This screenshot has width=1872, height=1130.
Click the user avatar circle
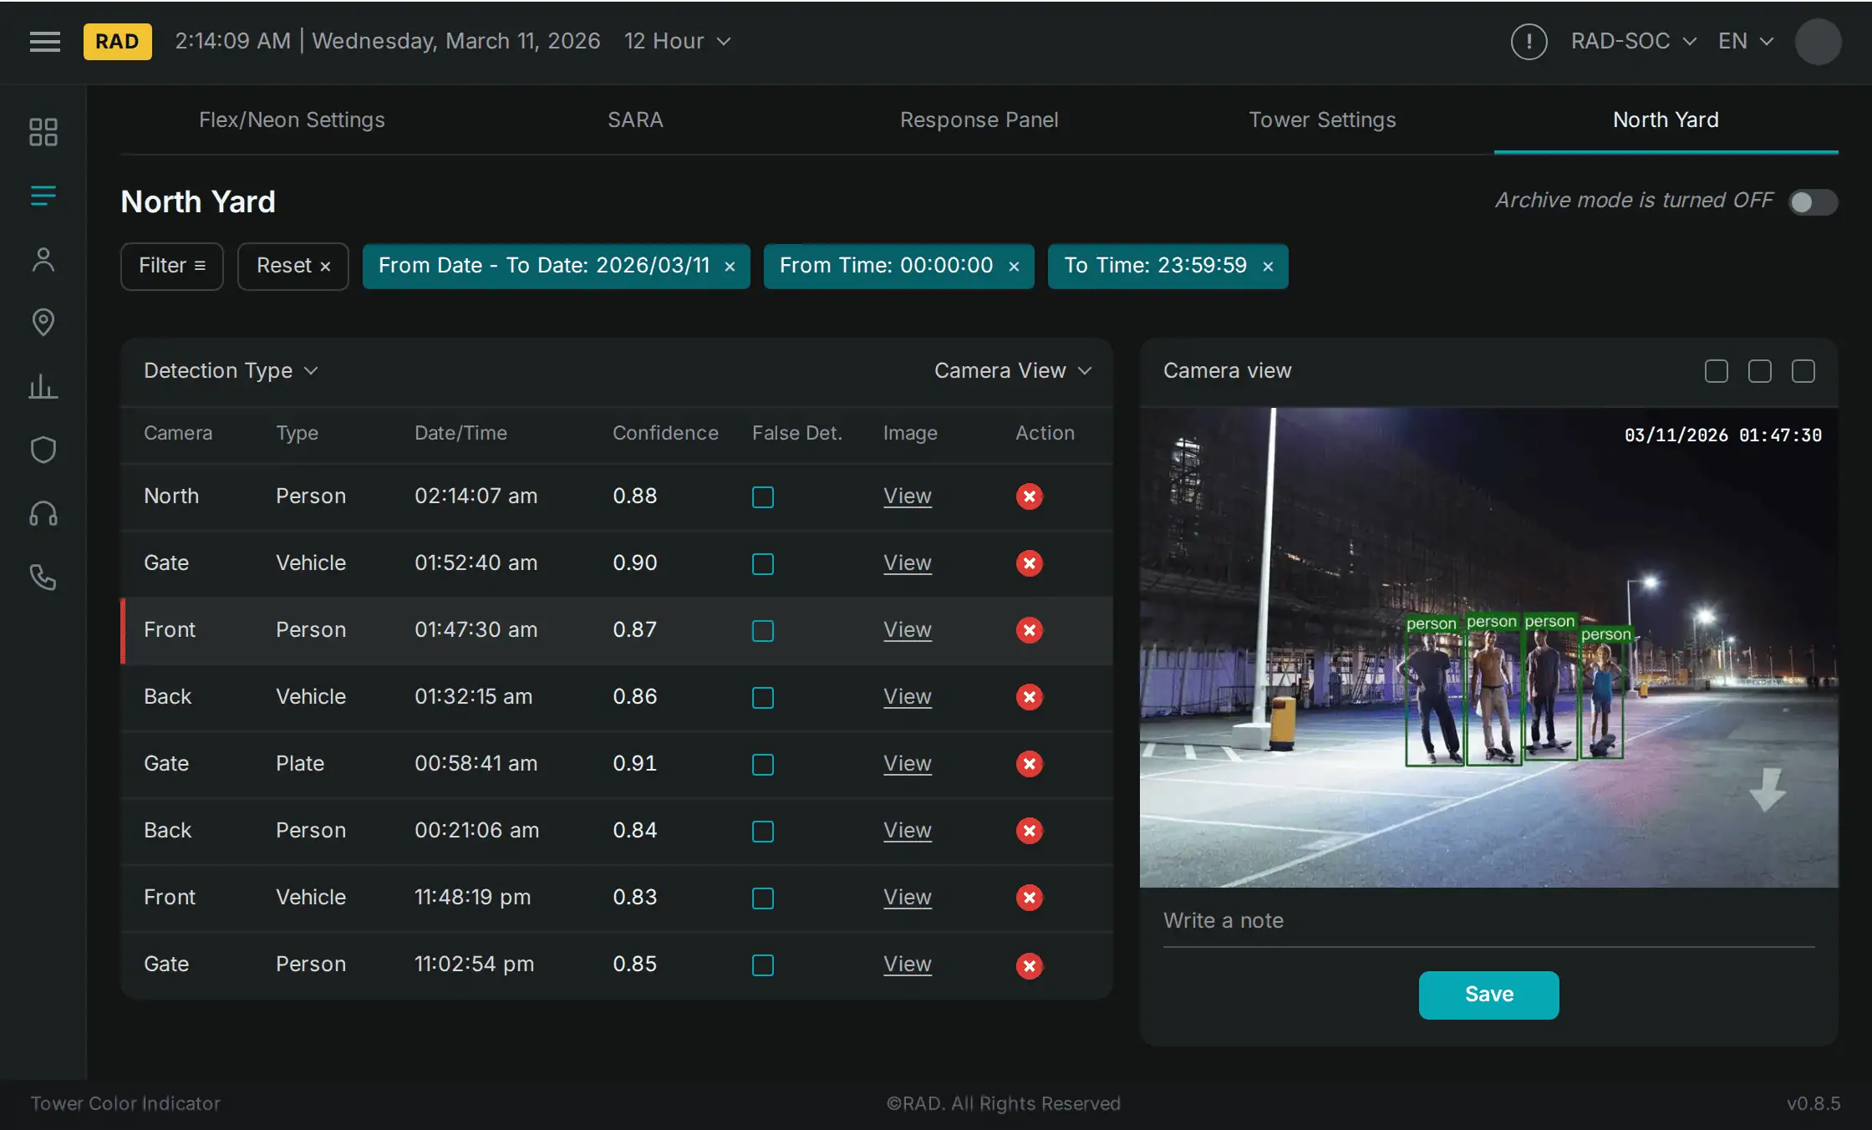click(x=1818, y=42)
